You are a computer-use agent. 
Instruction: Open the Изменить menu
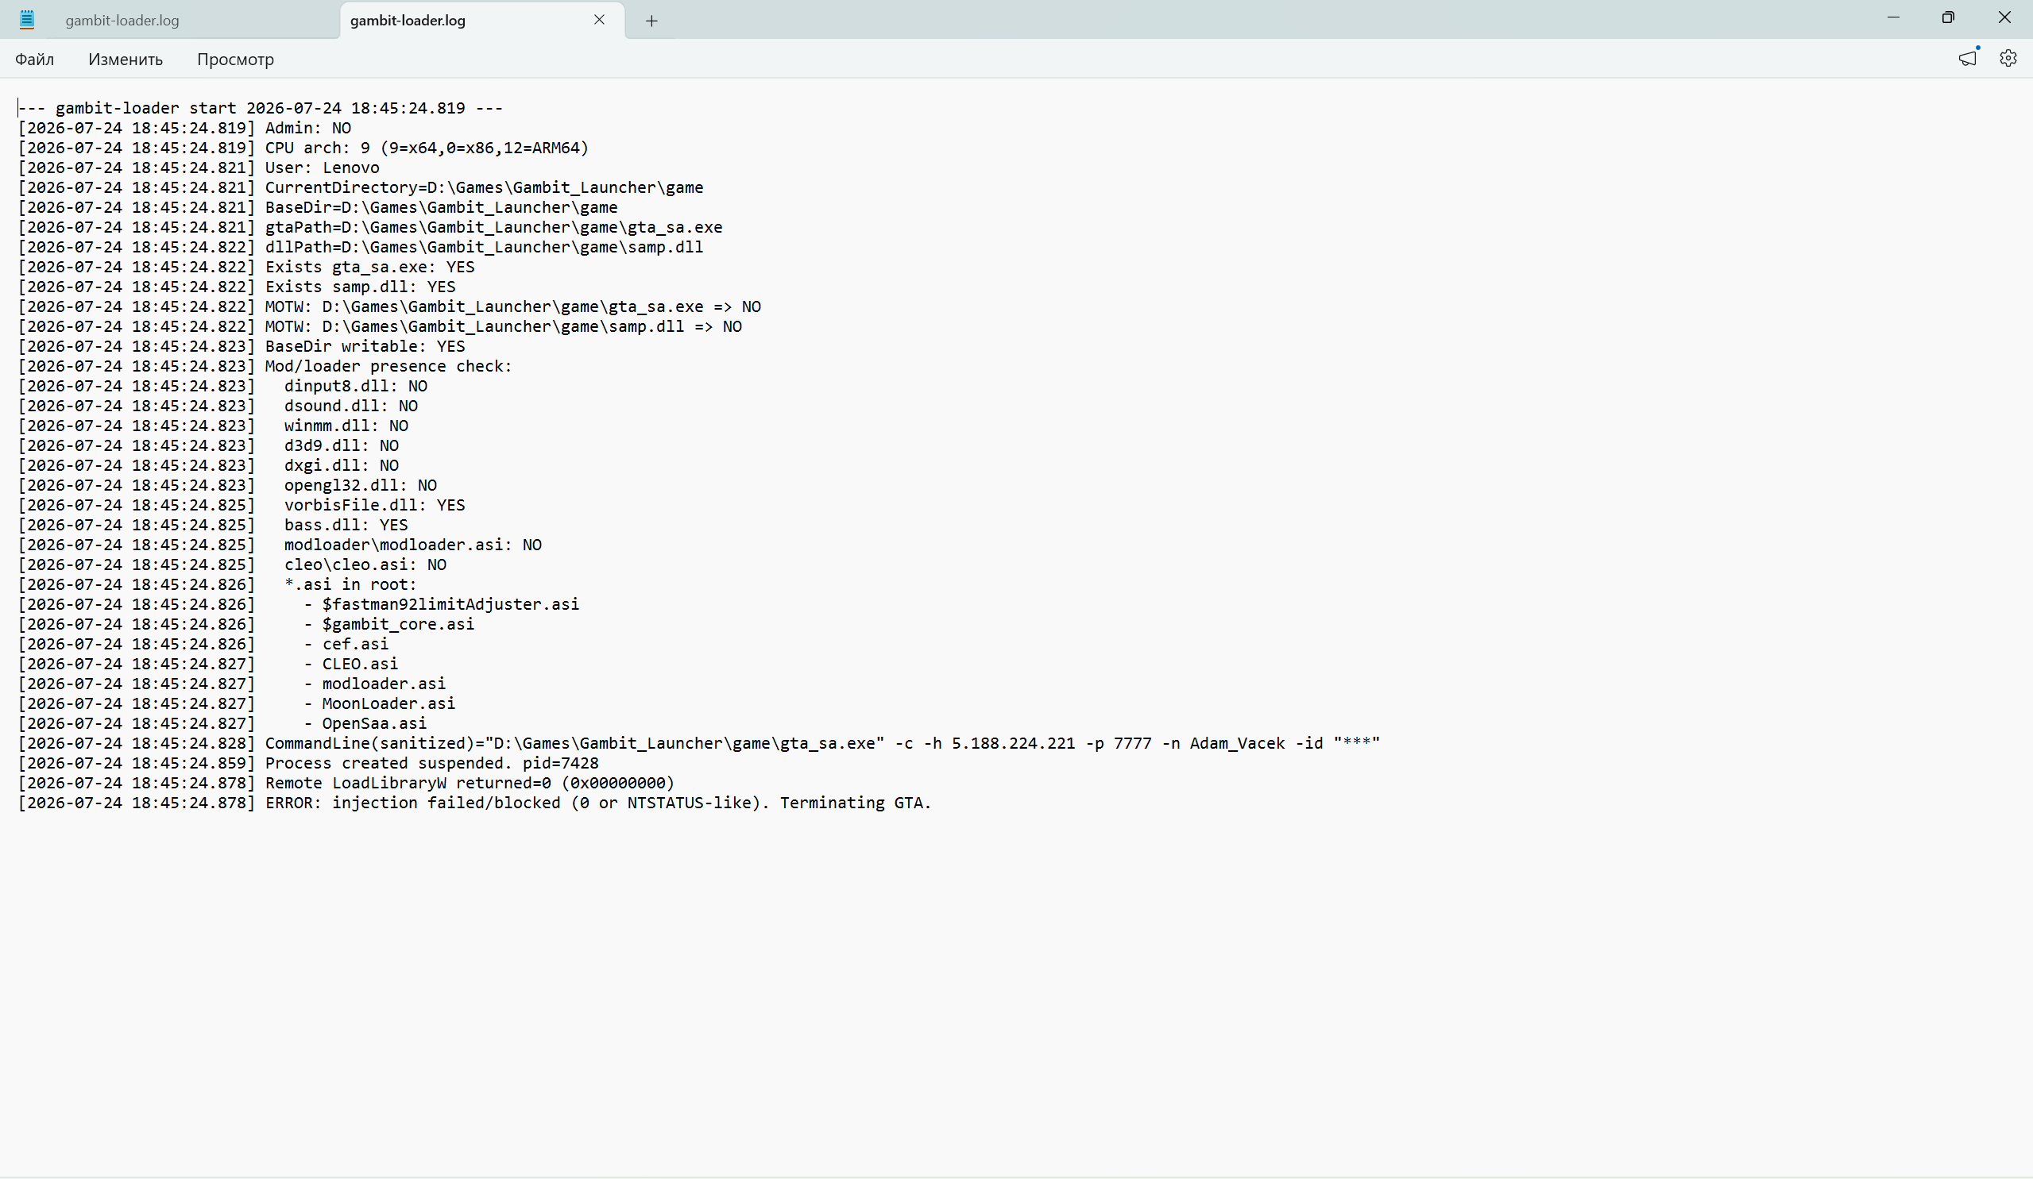click(x=126, y=59)
